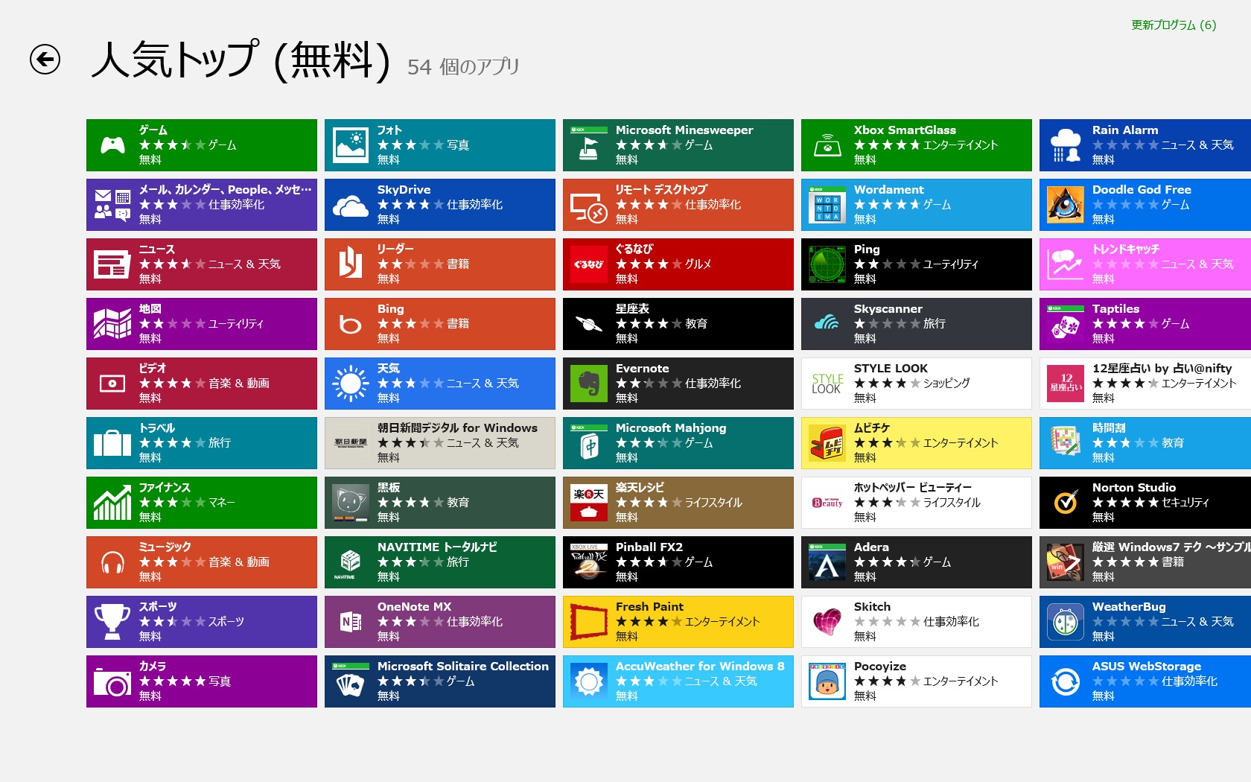Open the ニュース newspaper icon
The width and height of the screenshot is (1251, 782).
coord(112,264)
